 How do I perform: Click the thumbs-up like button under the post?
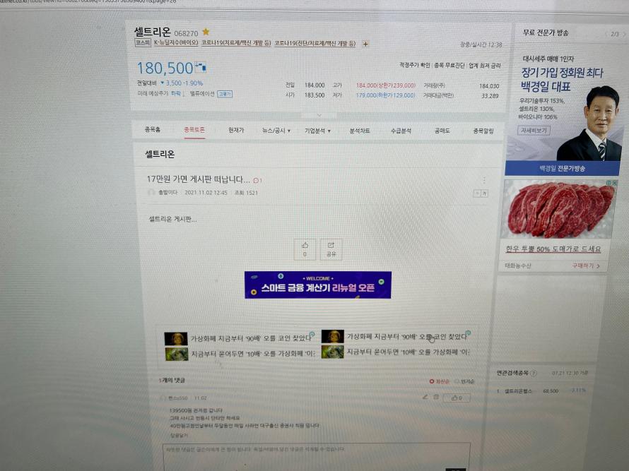[x=305, y=249]
